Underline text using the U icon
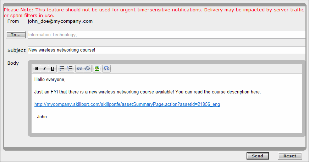The image size is (309, 162). click(53, 69)
